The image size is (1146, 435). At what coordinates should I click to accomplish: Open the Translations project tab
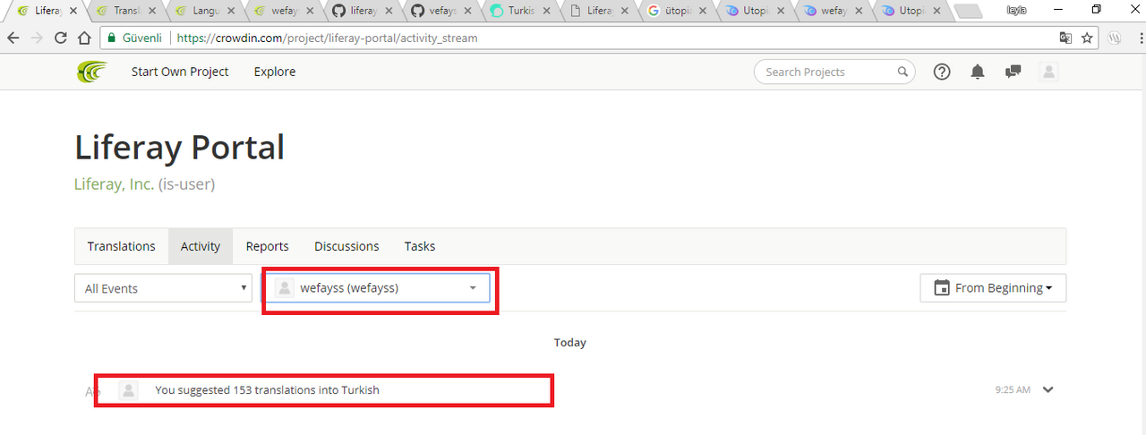coord(122,246)
